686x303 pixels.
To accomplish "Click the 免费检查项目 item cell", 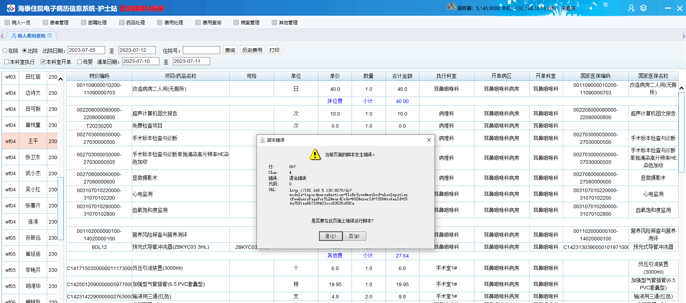I will pos(180,126).
